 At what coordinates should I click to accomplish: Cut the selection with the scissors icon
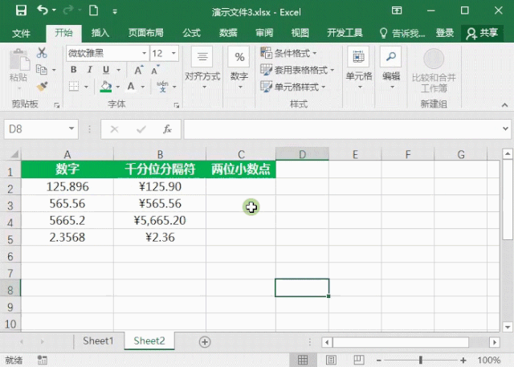42,52
